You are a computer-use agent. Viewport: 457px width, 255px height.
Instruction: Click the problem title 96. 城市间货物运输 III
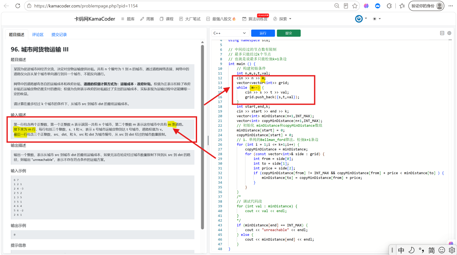pos(40,49)
